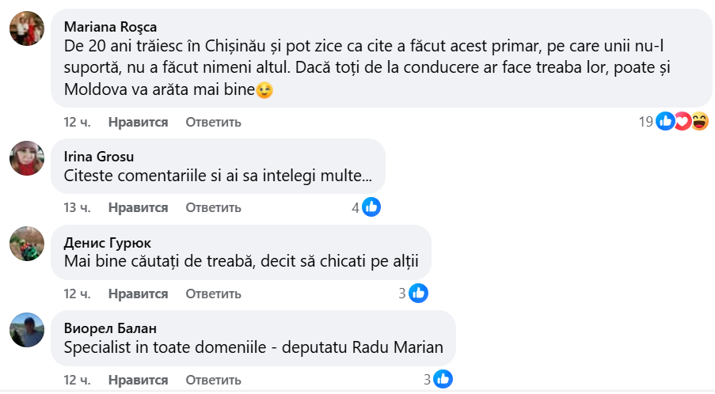Screen dimensions: 715x394
Task: Click the like reaction icon on Mariana's comment
Action: point(665,122)
